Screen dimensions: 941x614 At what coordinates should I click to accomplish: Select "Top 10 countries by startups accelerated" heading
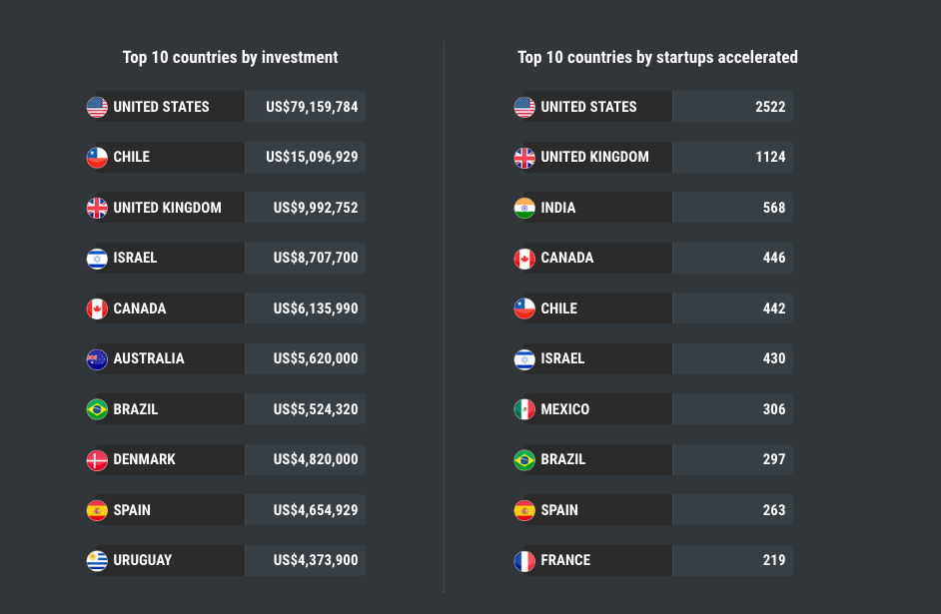(x=657, y=57)
